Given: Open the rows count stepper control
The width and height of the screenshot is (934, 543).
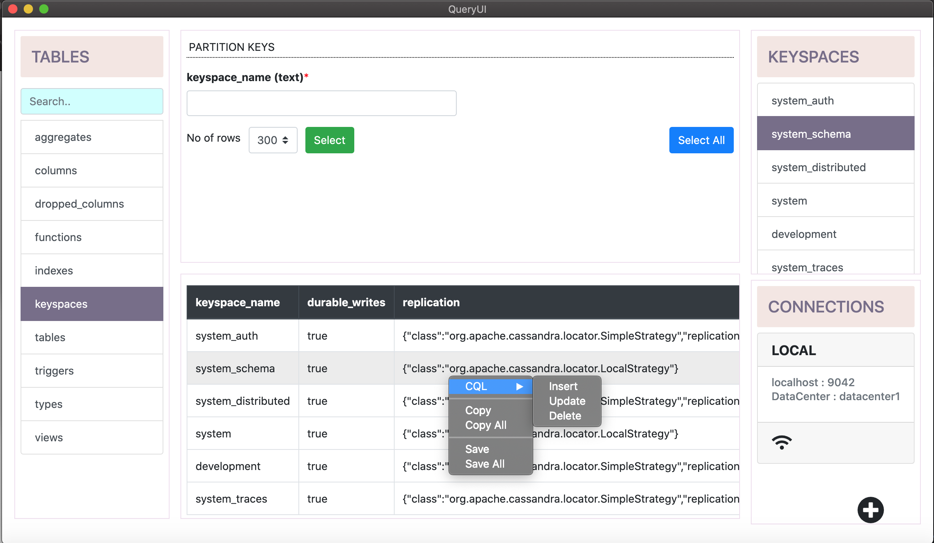Looking at the screenshot, I should (286, 140).
